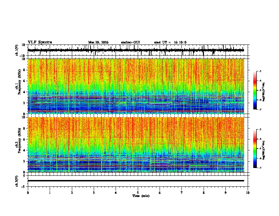Viewport: 279px width, 216px height.
Task: Click the "2" tick on the time axis
Action: point(72,193)
